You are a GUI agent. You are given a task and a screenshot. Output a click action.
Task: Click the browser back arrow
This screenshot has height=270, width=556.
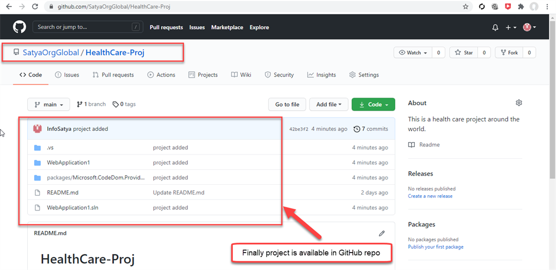(9, 7)
